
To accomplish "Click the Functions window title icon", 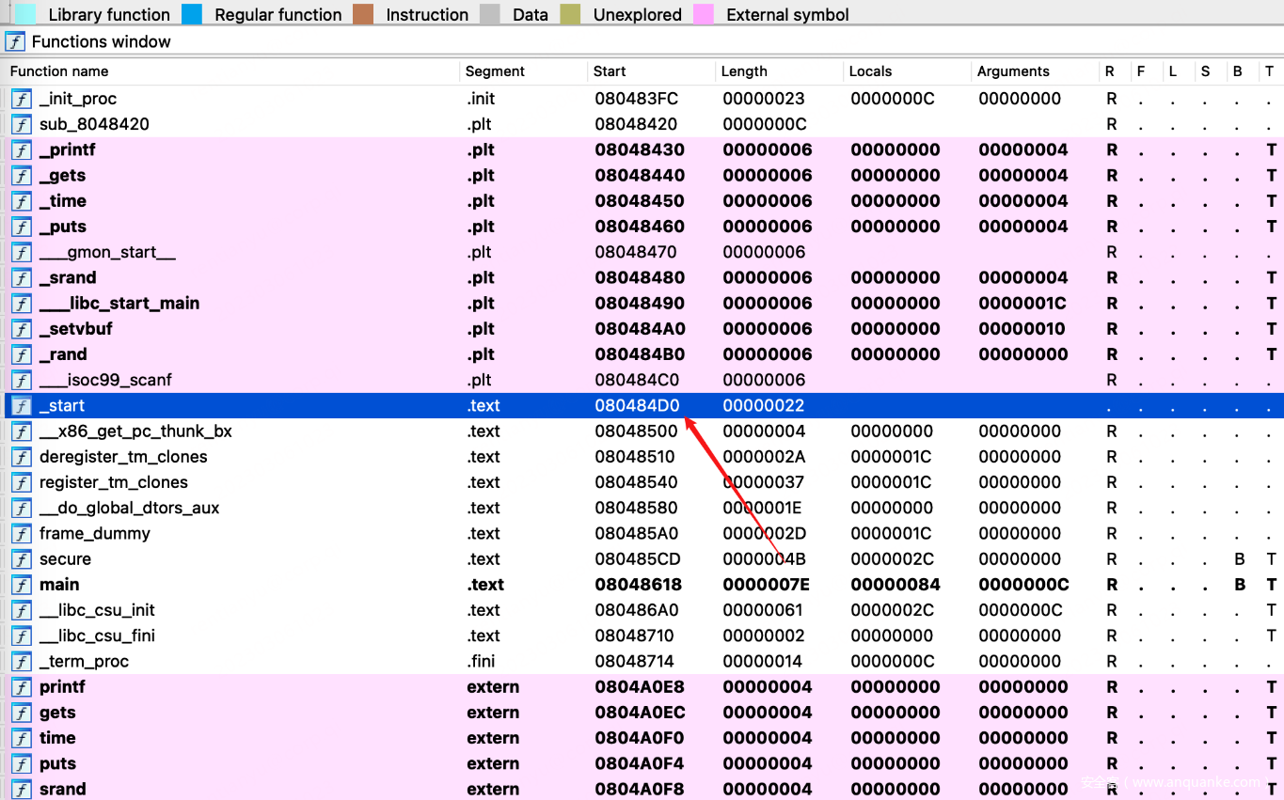I will (x=15, y=41).
